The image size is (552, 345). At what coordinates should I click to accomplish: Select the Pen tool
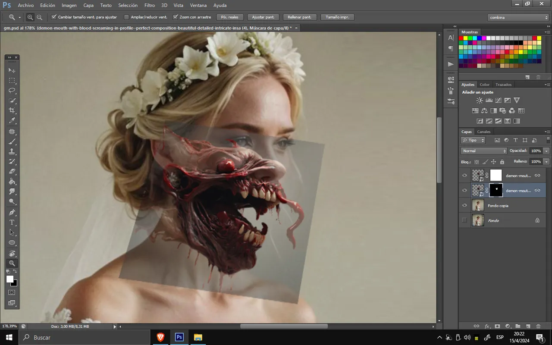tap(12, 213)
